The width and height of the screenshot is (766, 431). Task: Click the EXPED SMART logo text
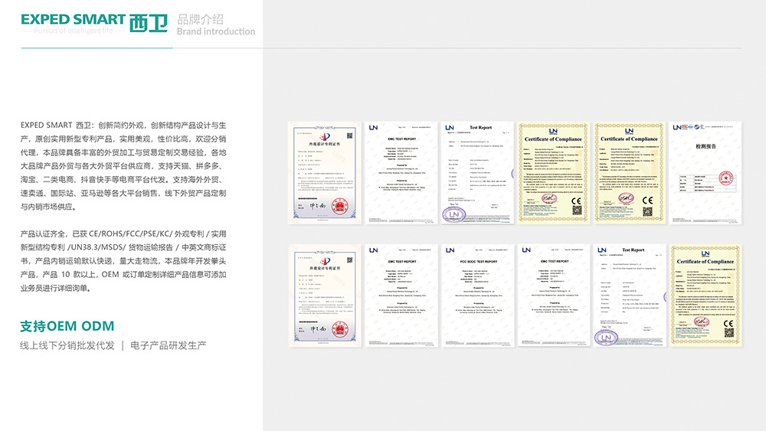[74, 20]
